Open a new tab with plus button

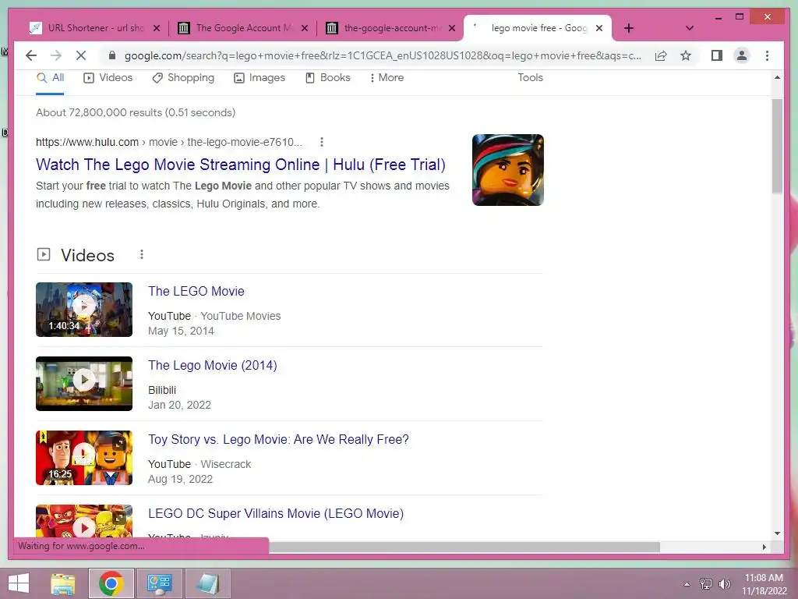click(x=629, y=28)
